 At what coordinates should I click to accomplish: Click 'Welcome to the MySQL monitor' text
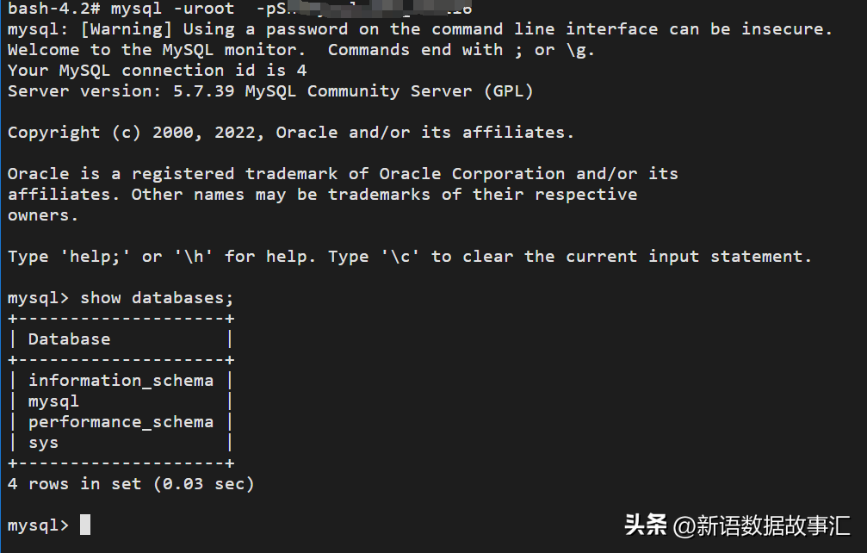pos(157,50)
